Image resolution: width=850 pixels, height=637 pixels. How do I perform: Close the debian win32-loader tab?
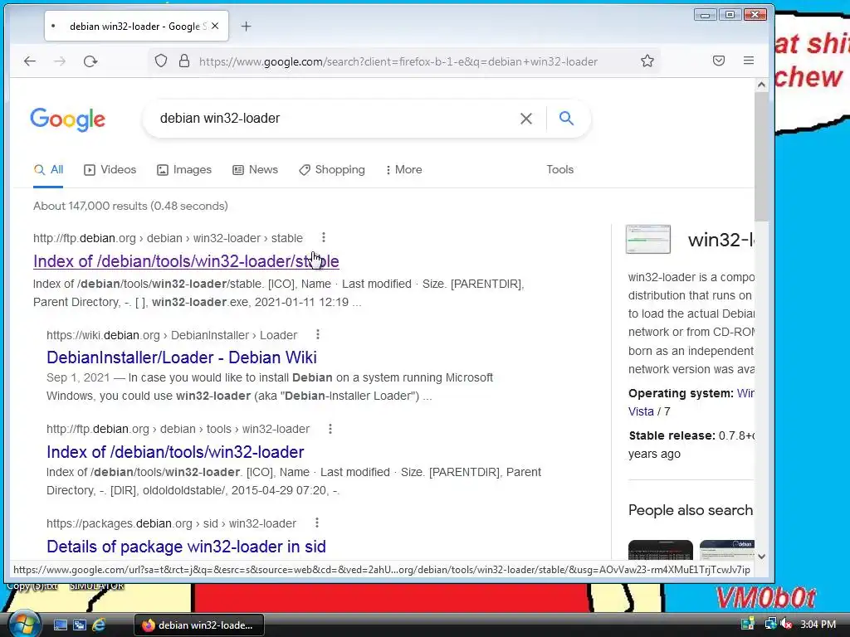coord(215,26)
